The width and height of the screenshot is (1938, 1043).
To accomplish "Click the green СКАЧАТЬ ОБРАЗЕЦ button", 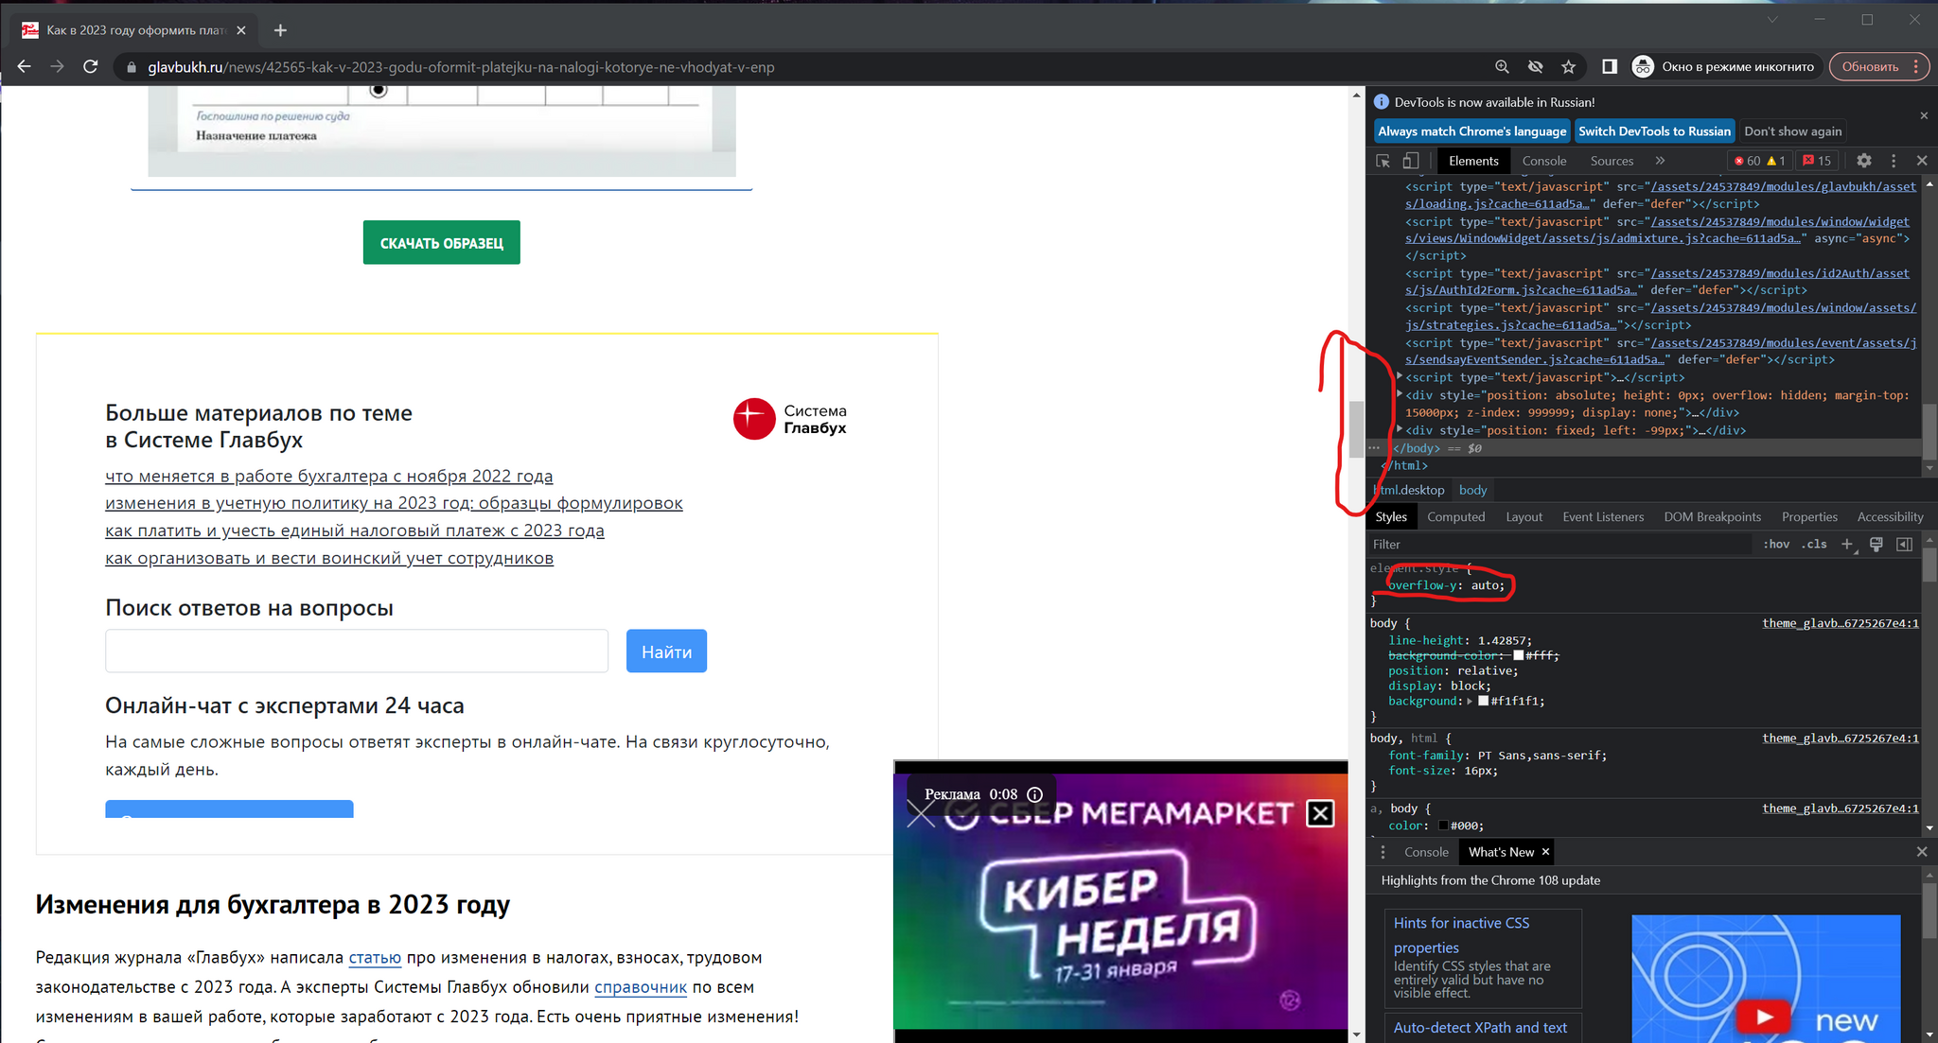I will tap(441, 243).
